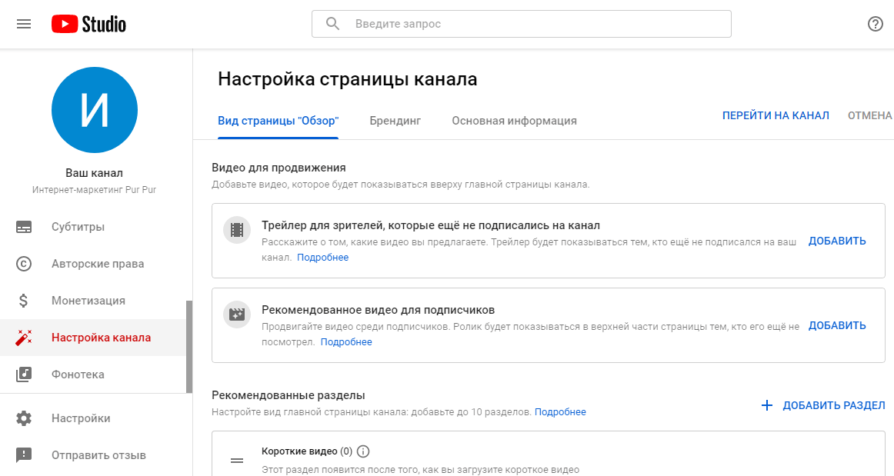Viewport: 894px width, 476px height.
Task: Open Отправить отзыв feedback icon
Action: point(23,454)
